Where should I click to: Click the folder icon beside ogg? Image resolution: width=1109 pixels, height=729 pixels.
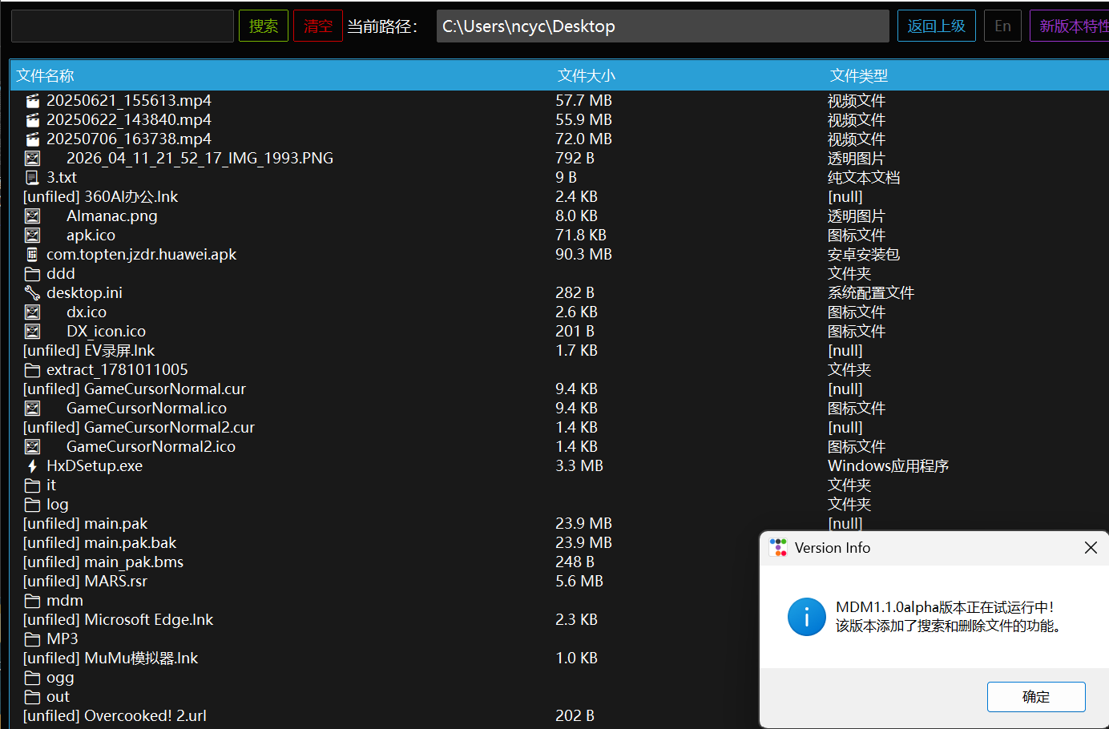32,678
